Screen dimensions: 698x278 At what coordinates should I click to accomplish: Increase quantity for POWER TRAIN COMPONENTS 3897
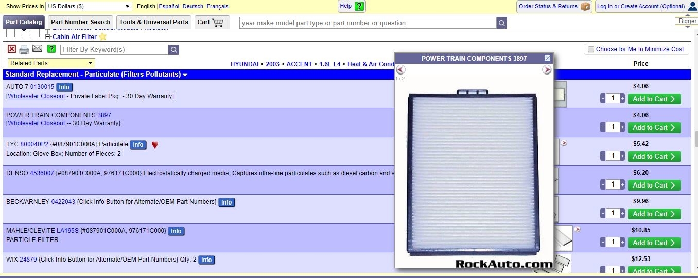(622, 127)
